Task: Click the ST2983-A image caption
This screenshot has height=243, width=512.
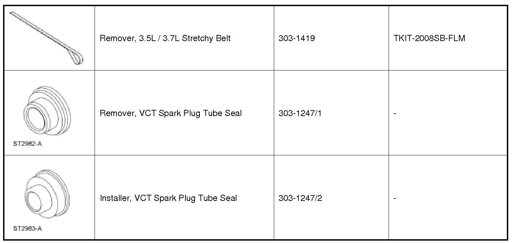Action: point(28,229)
